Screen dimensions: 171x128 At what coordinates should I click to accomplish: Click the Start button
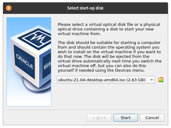click(126, 118)
